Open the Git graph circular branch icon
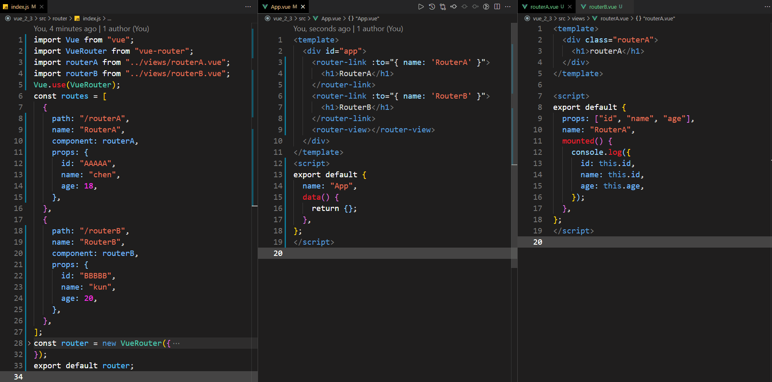Image resolution: width=772 pixels, height=382 pixels. 486,7
